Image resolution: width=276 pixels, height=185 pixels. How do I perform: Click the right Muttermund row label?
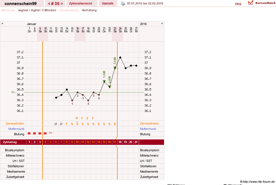pyautogui.click(x=148, y=129)
